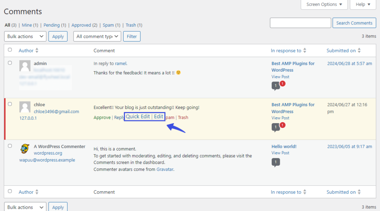Toggle the select-all checkbox in top header
380x211 pixels.
tap(10, 50)
